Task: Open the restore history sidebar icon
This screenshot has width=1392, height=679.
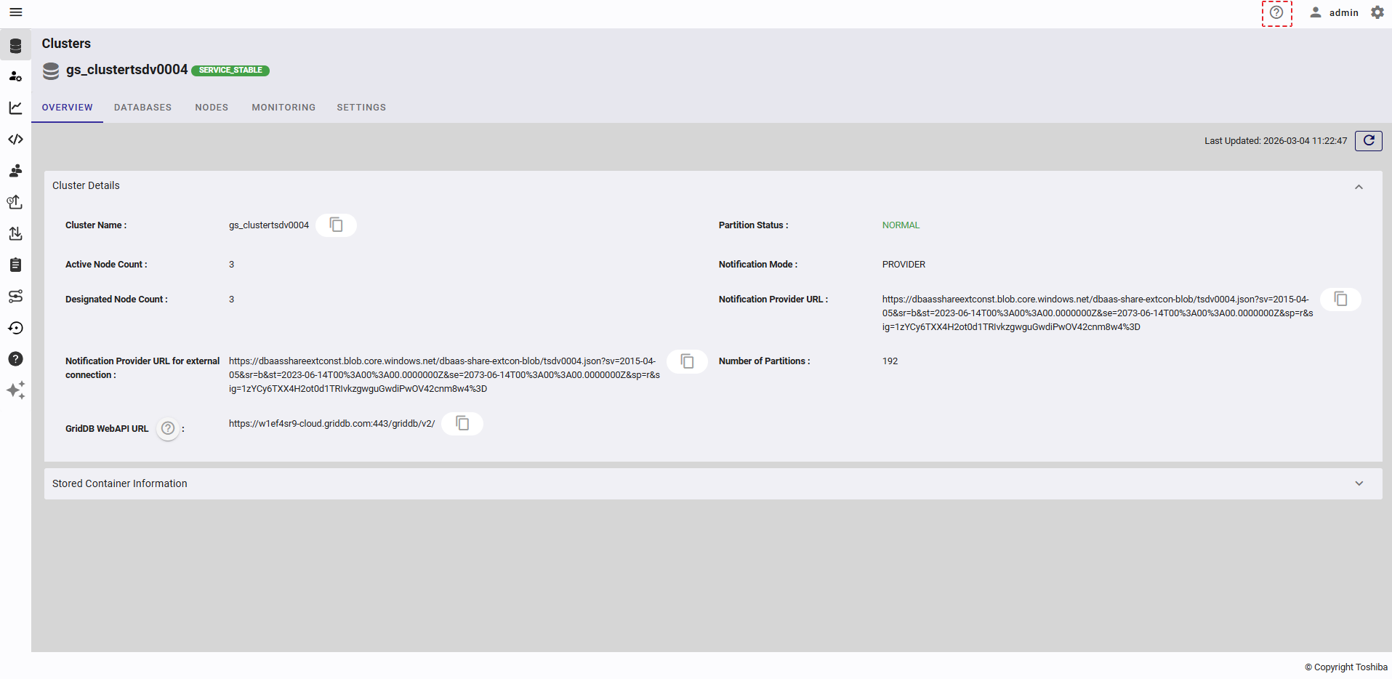Action: [x=15, y=328]
